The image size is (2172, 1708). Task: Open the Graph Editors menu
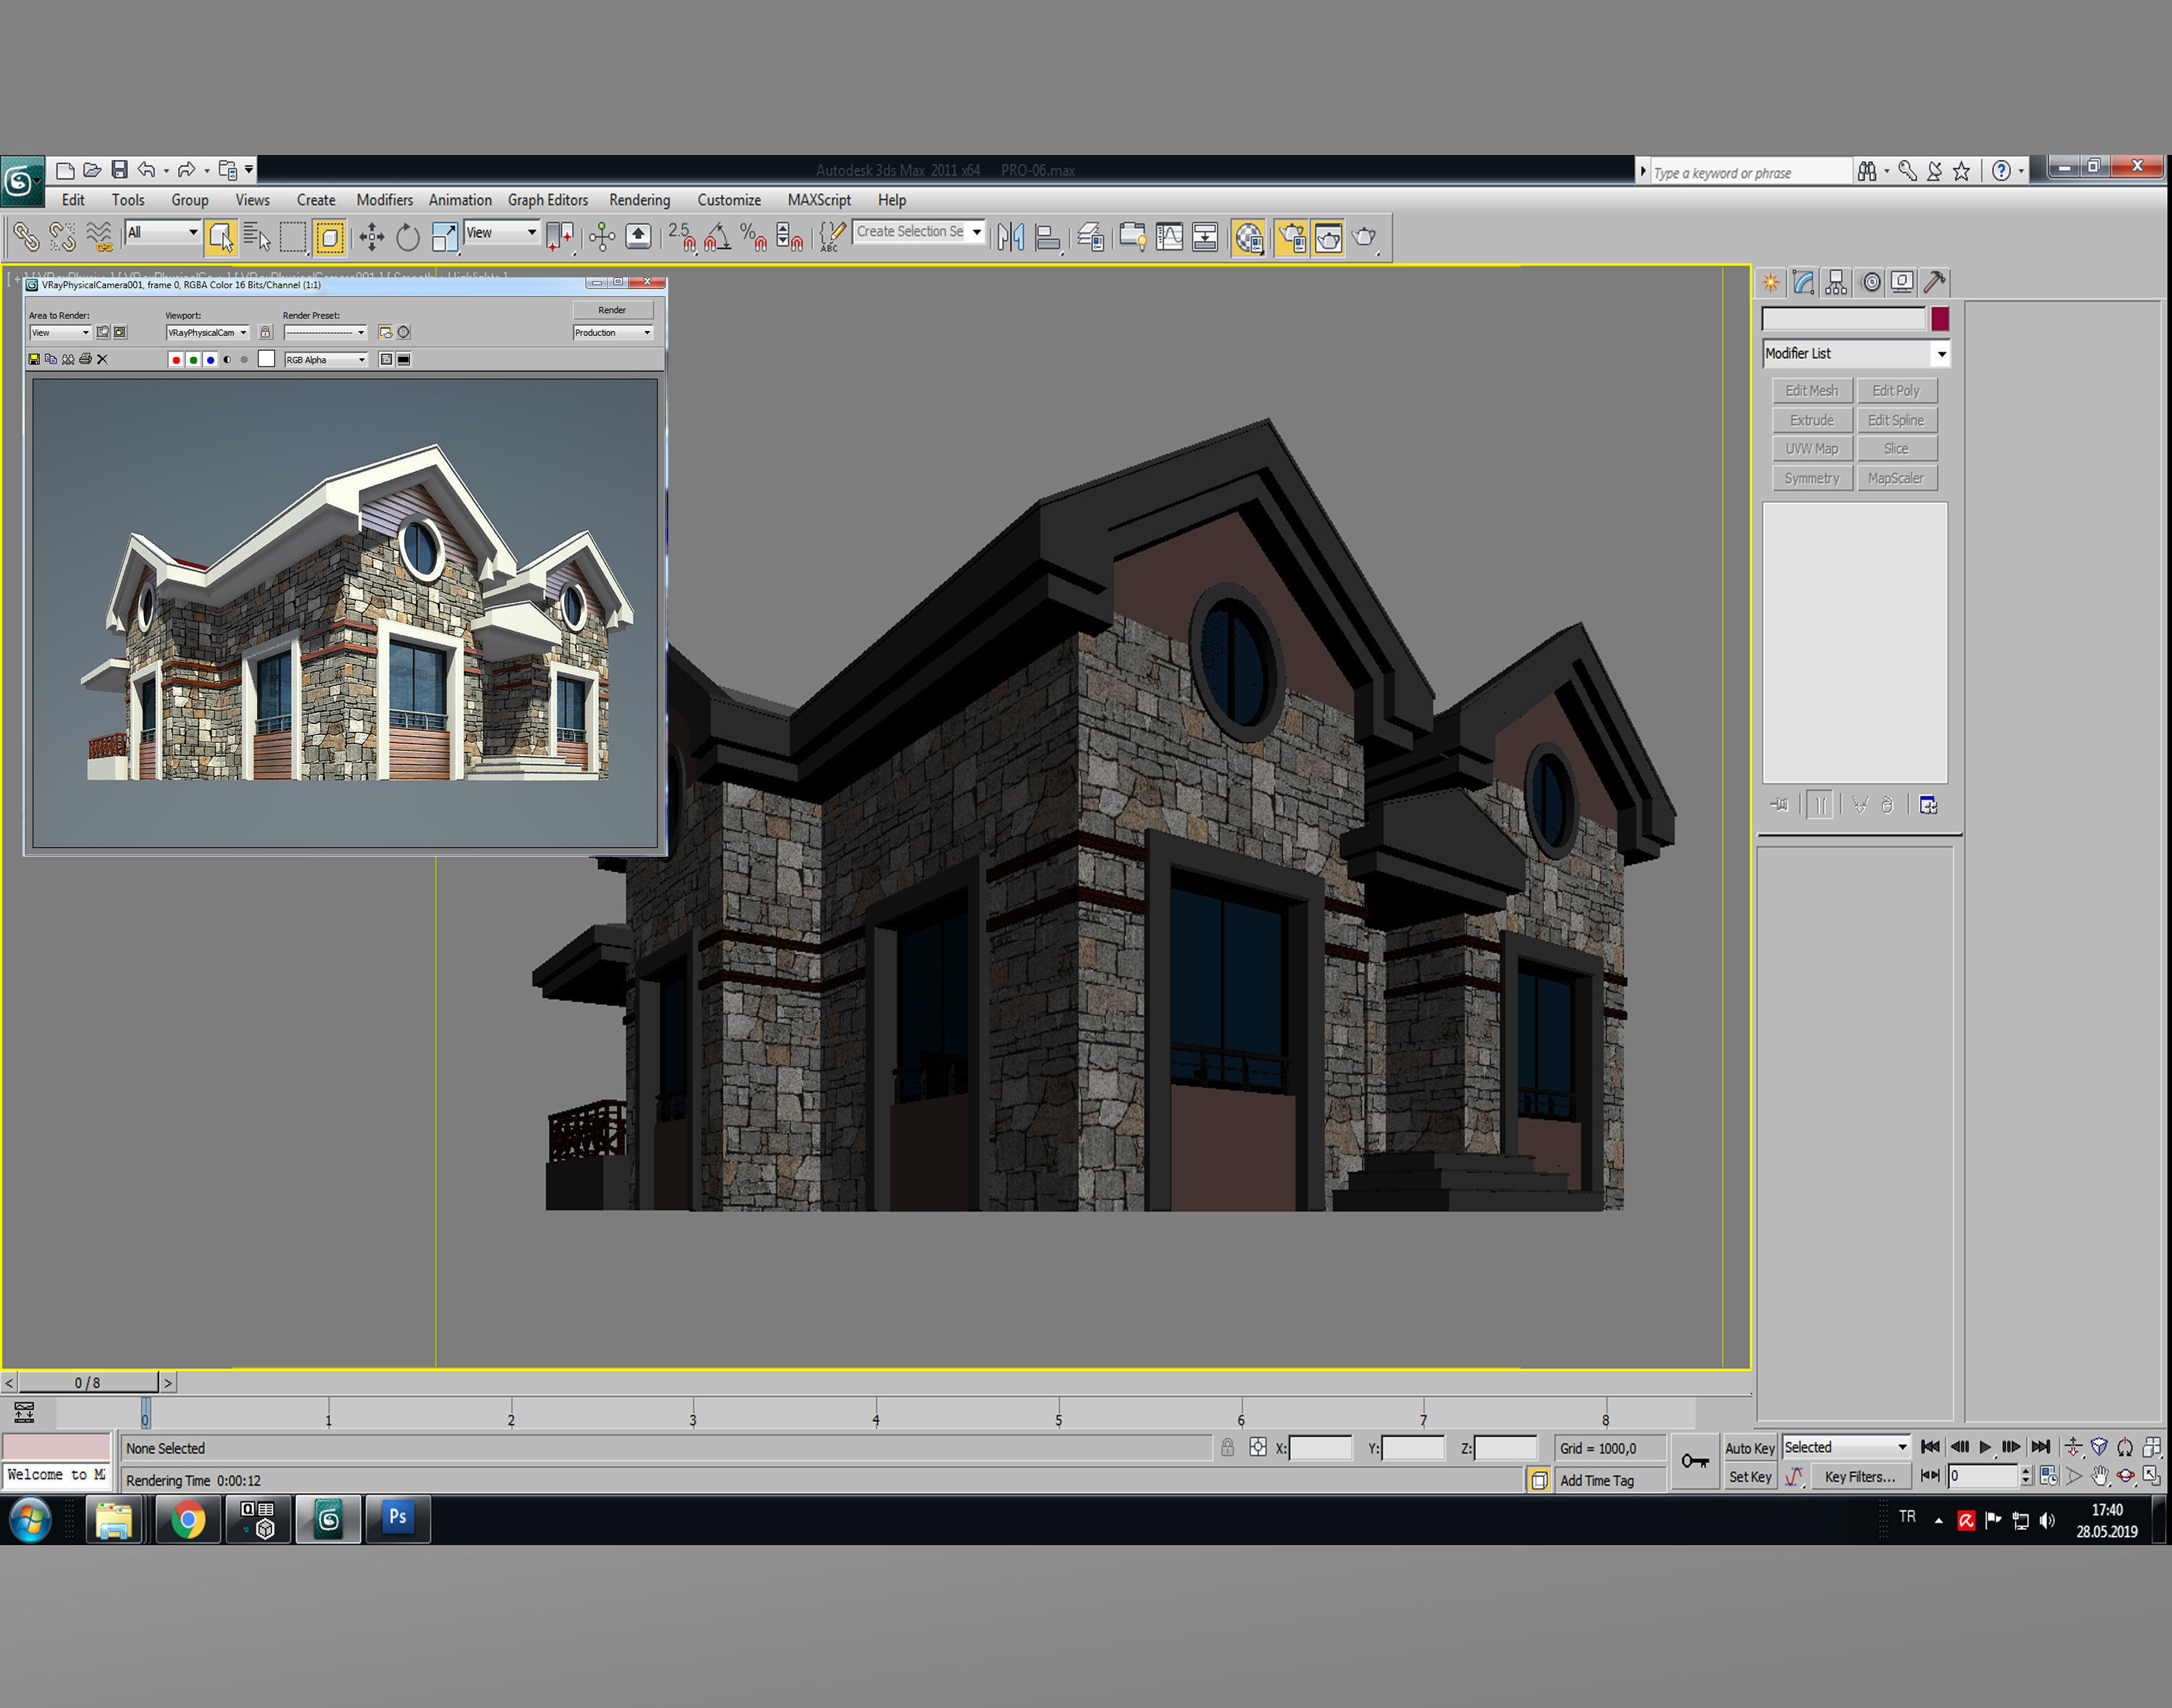point(547,200)
